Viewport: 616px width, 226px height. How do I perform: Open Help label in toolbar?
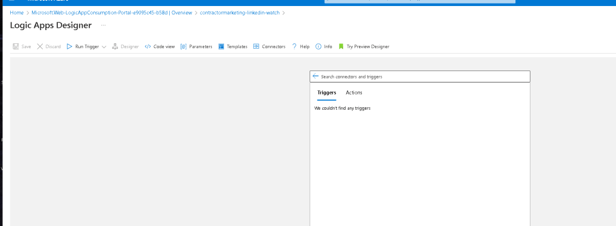305,46
